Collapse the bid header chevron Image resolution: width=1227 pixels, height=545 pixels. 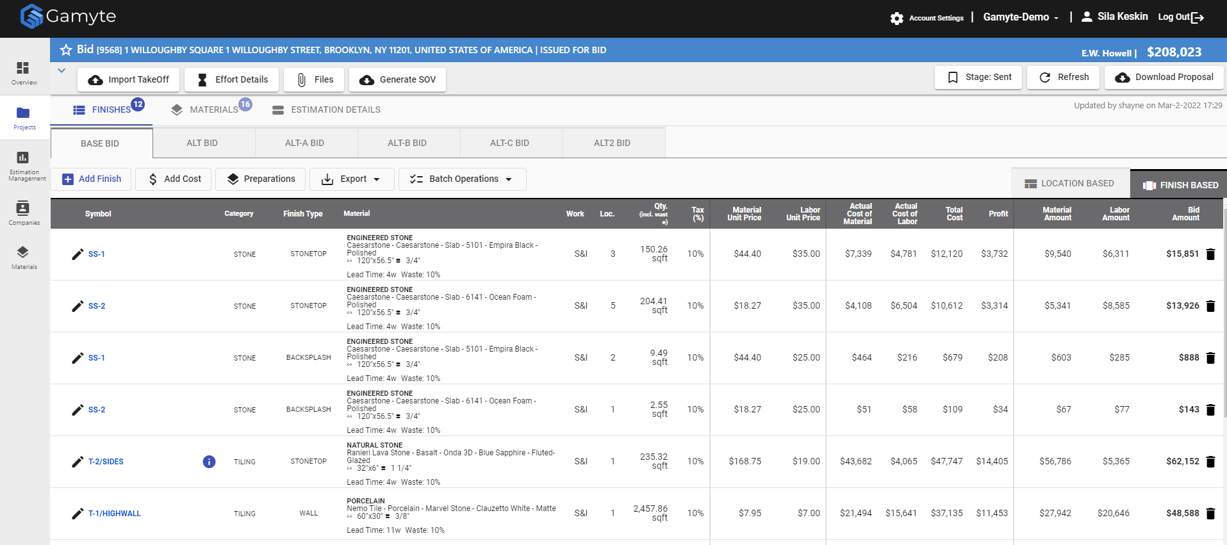62,70
